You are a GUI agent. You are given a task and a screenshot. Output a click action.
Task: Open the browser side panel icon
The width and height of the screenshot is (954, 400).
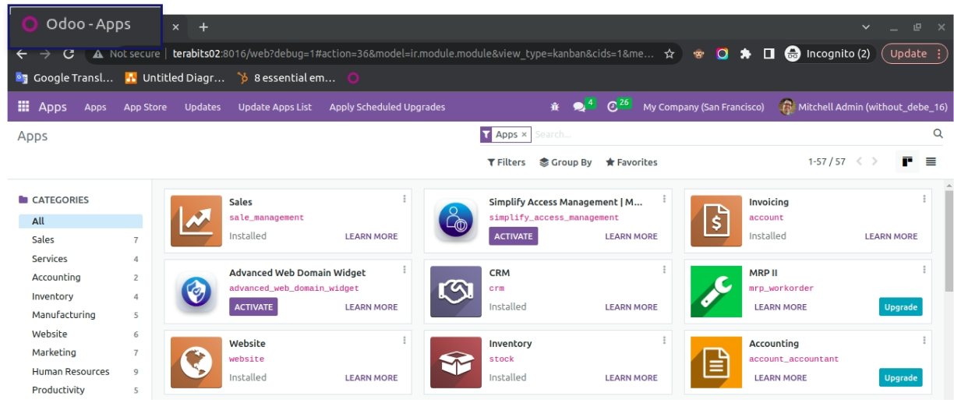click(x=768, y=54)
